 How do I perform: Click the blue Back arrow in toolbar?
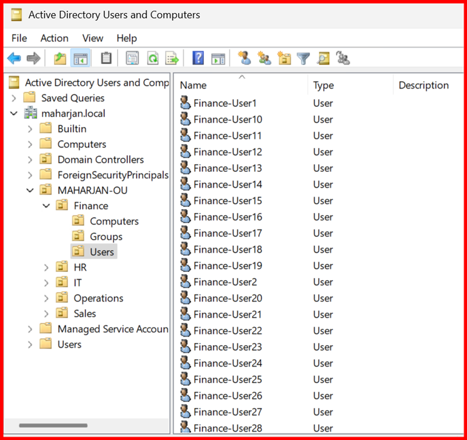(14, 58)
